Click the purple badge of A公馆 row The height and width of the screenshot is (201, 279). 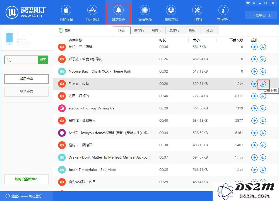click(x=62, y=133)
